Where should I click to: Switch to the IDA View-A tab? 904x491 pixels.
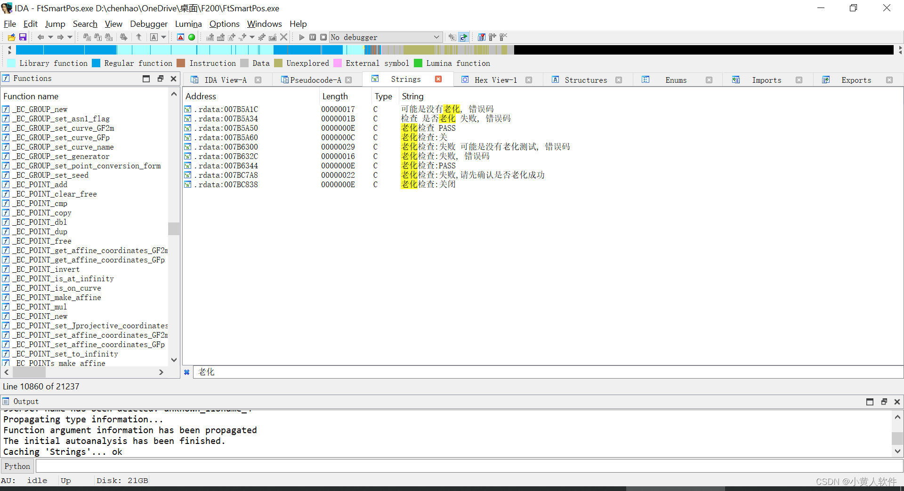point(226,80)
